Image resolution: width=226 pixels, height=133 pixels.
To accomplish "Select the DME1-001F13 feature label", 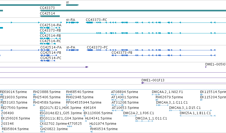I will click(x=153, y=80).
